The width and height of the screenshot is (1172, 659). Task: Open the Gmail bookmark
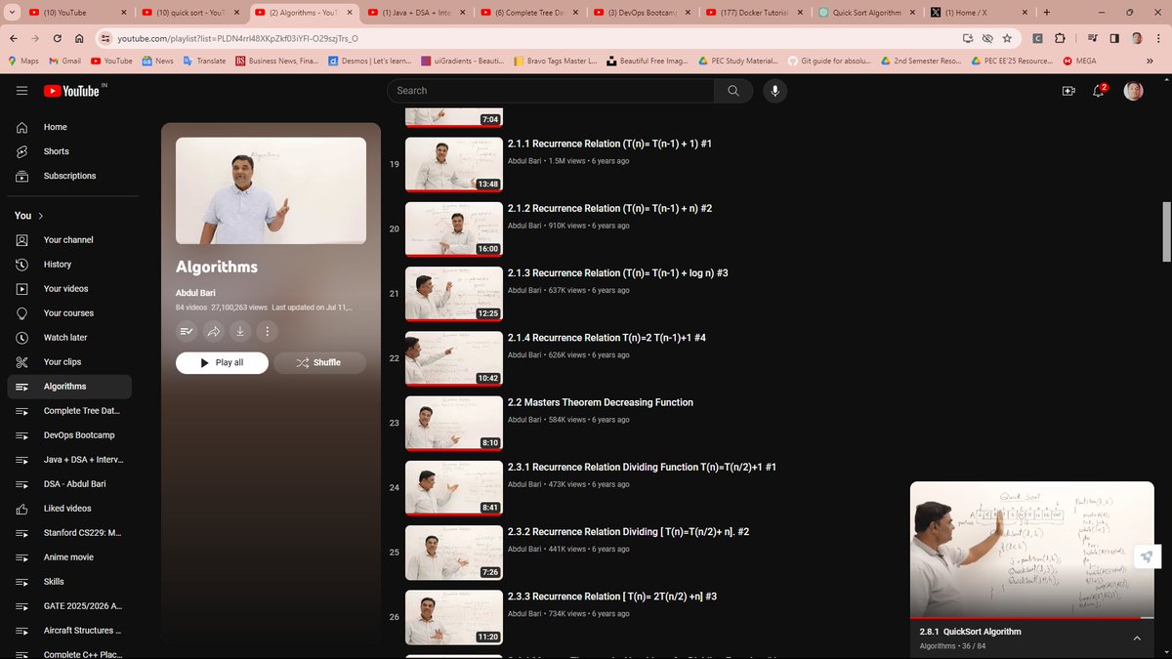(x=63, y=61)
